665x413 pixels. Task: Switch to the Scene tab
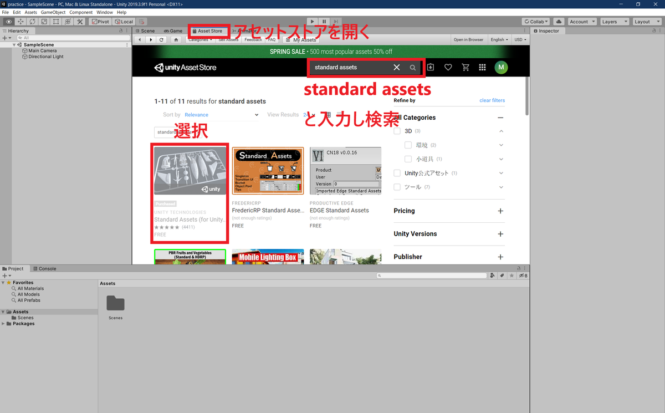tap(145, 31)
